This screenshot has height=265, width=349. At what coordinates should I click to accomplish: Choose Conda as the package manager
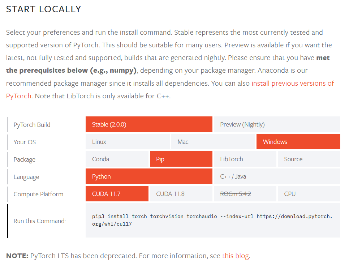pos(117,159)
